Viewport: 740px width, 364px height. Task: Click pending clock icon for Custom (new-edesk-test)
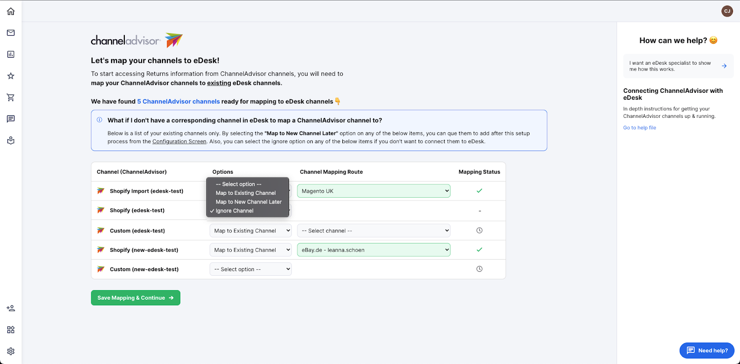[479, 269]
